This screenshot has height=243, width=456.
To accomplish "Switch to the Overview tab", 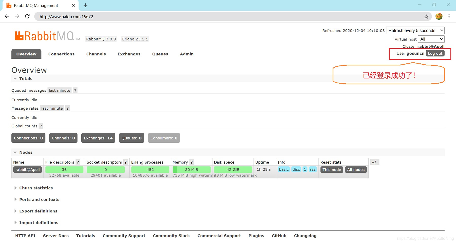I will (26, 54).
